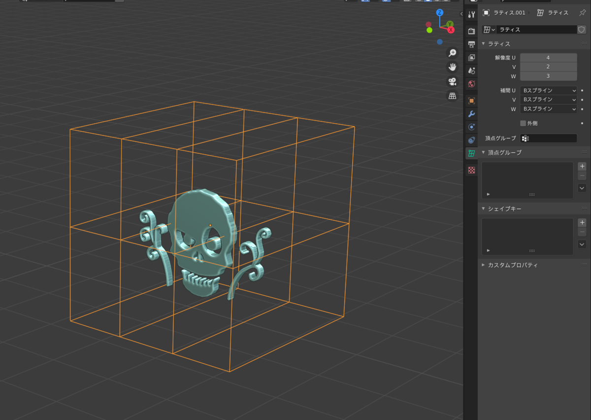Viewport: 591px width, 420px height.
Task: Switch perspective/orthographic with grid icon
Action: pyautogui.click(x=452, y=96)
